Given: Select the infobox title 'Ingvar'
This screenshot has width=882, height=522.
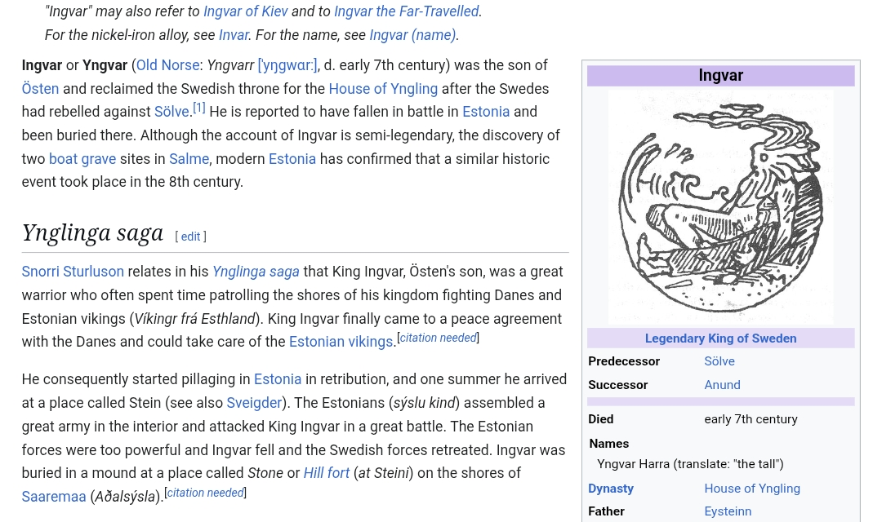Looking at the screenshot, I should (720, 75).
